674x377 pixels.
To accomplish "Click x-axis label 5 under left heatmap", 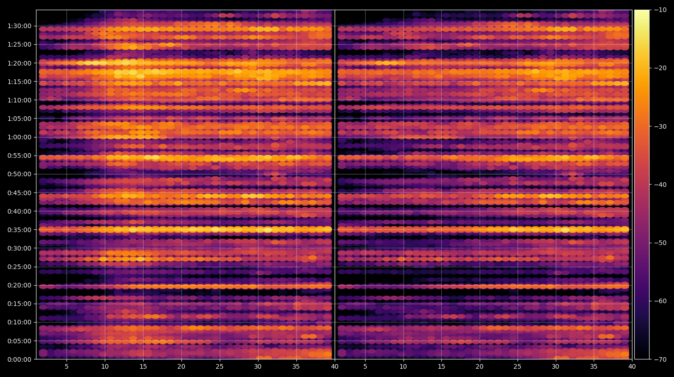I will 66,367.
